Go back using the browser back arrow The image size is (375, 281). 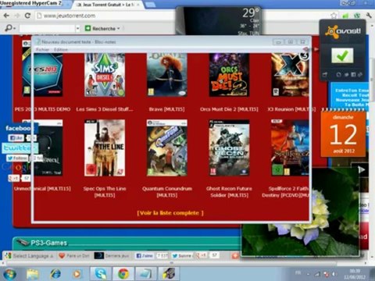coord(6,16)
